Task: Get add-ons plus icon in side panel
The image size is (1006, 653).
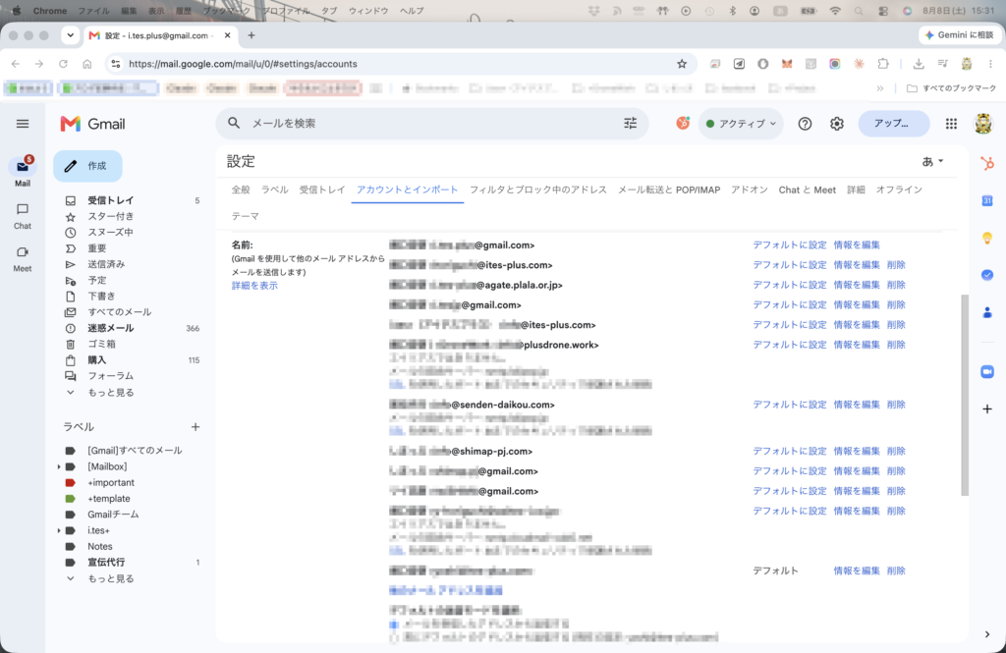Action: [x=986, y=409]
